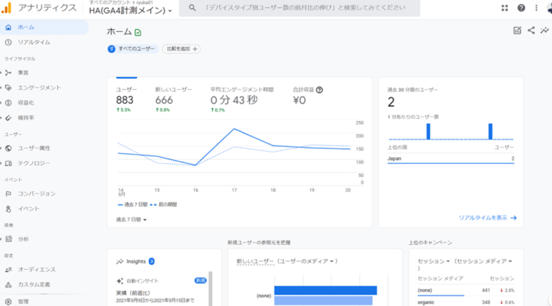Click the リアルタイムを表示 link
Screen dimensions: 552x306
[x=487, y=218]
